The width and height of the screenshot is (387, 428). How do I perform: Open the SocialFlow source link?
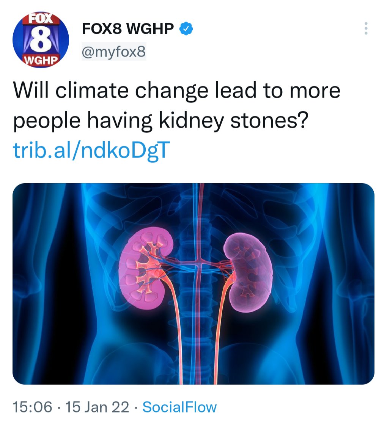click(x=179, y=407)
